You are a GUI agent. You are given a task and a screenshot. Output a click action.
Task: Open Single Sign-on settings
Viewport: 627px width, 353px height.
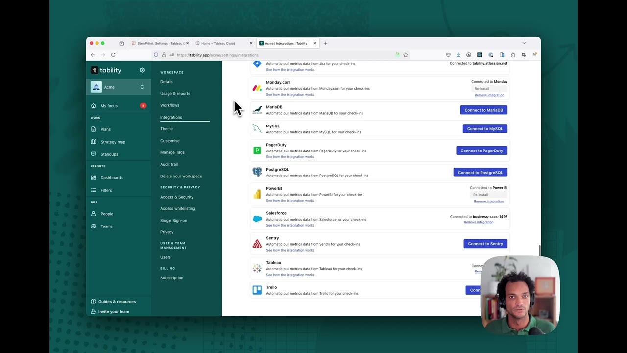pyautogui.click(x=173, y=221)
